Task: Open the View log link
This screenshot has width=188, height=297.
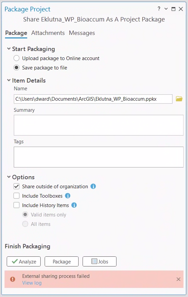Action: coord(32,283)
